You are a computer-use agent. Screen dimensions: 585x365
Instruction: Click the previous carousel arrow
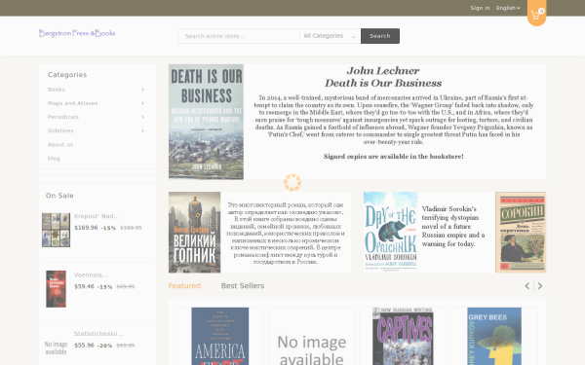pyautogui.click(x=527, y=285)
